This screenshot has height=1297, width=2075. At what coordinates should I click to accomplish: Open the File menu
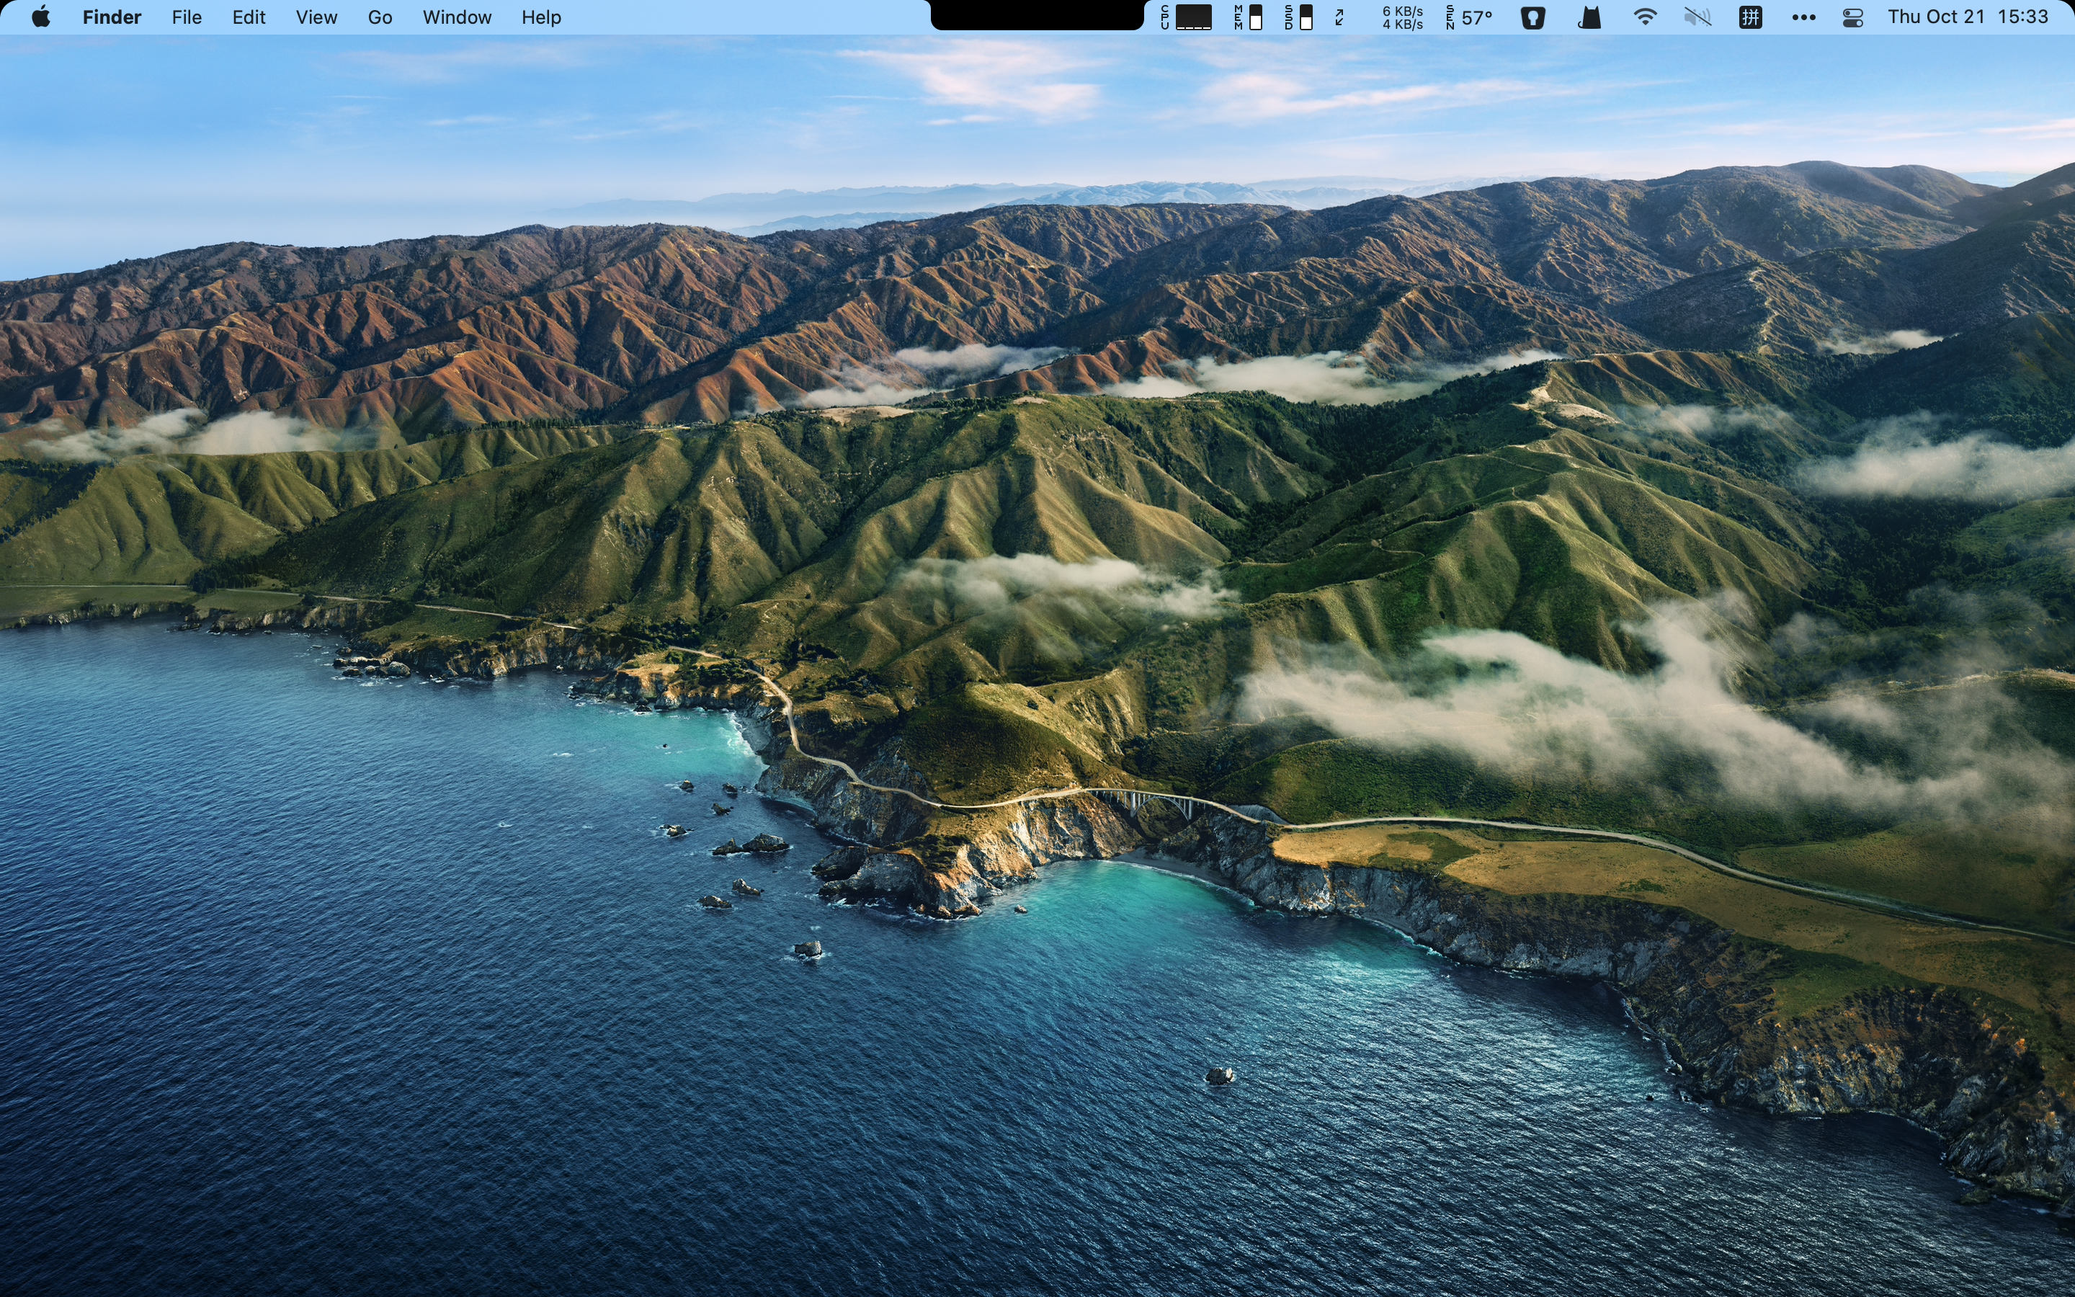186,17
